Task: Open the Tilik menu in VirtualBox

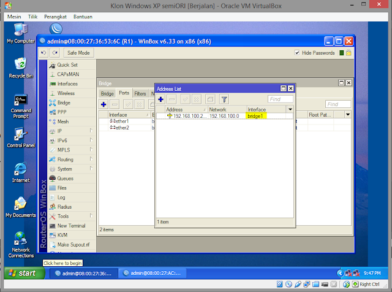Action: [32, 17]
